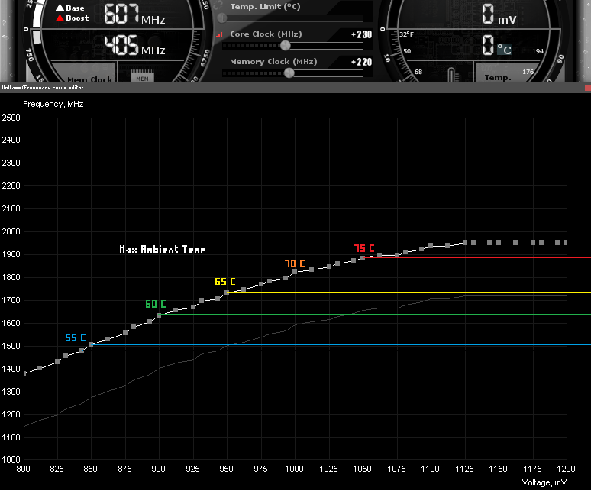Click the 'Voltage, mV' axis label

(544, 482)
